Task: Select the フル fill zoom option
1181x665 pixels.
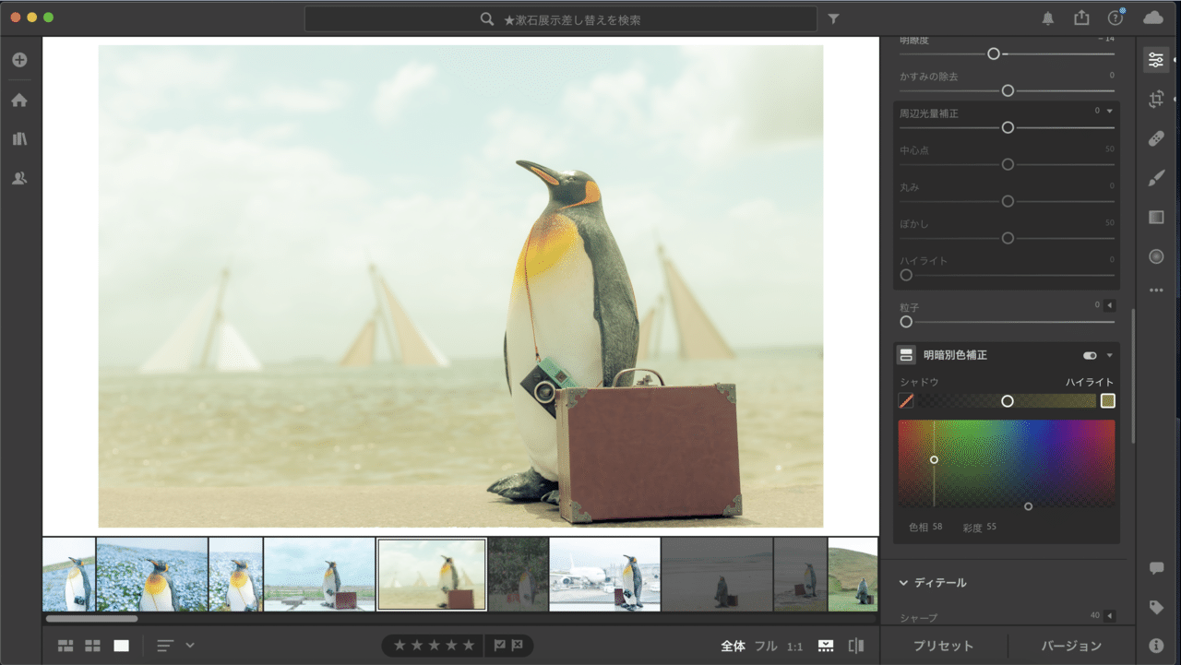Action: (766, 647)
